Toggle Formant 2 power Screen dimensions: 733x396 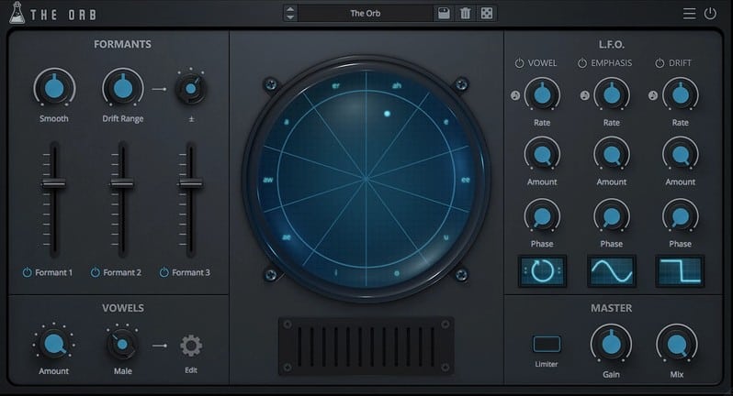click(96, 272)
